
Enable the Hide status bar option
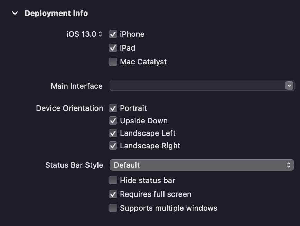(x=113, y=180)
